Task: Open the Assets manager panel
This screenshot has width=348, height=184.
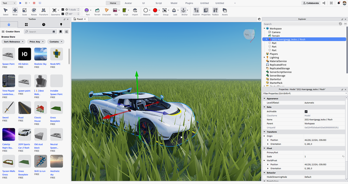Action: pyautogui.click(x=225, y=12)
